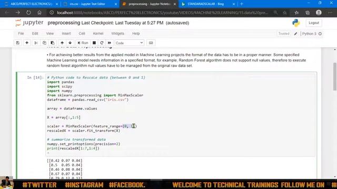
Task: Open the Cell menu
Action: pyautogui.click(x=82, y=34)
